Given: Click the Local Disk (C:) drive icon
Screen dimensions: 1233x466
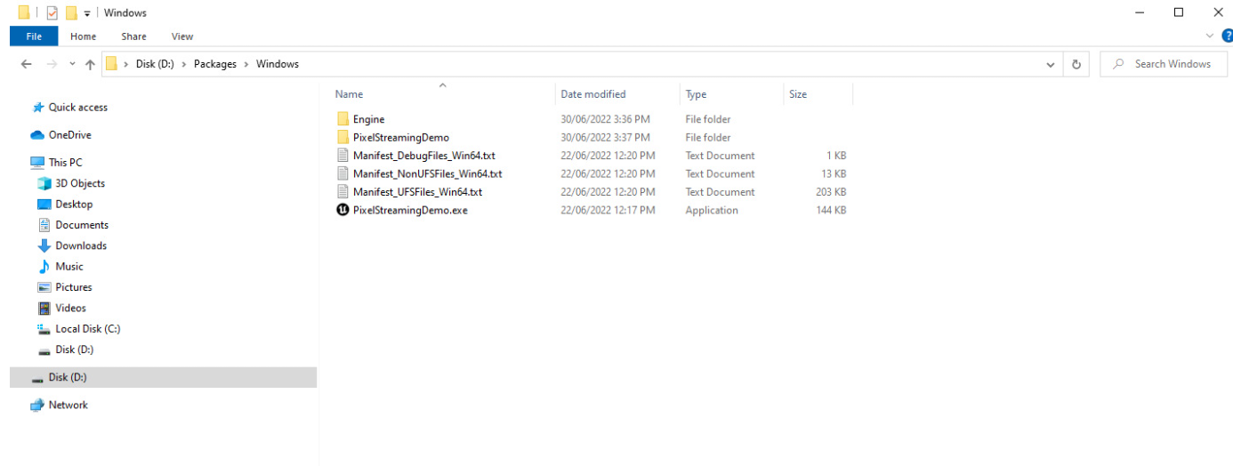Looking at the screenshot, I should click(x=44, y=329).
